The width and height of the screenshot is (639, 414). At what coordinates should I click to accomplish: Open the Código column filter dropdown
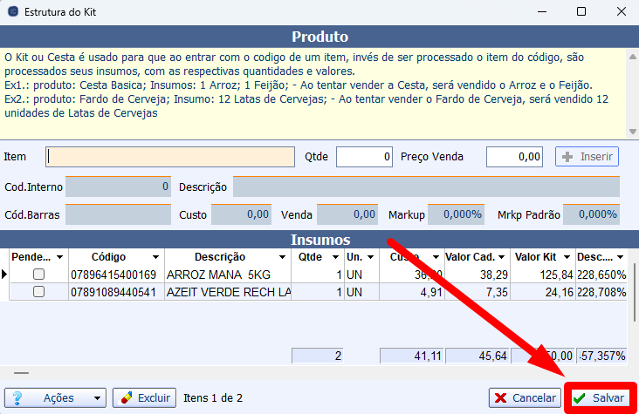coord(155,258)
